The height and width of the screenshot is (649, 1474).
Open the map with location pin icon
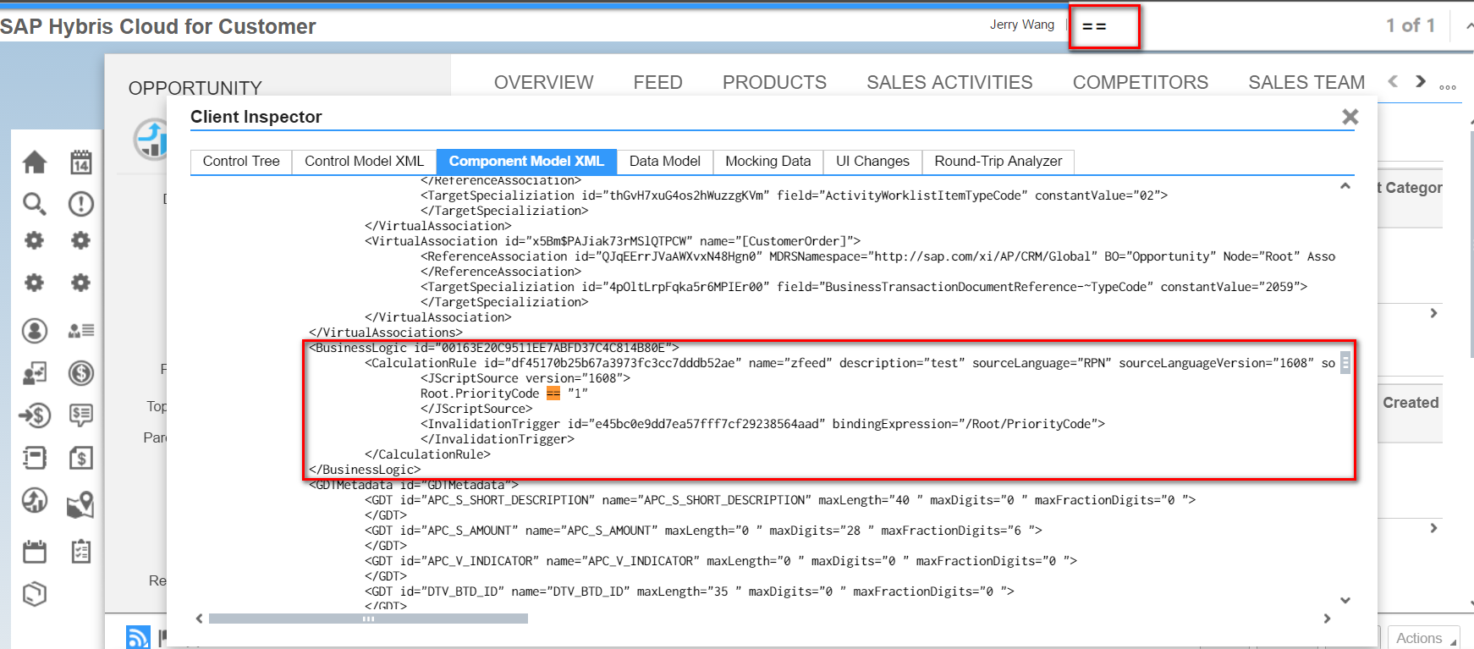pos(81,504)
